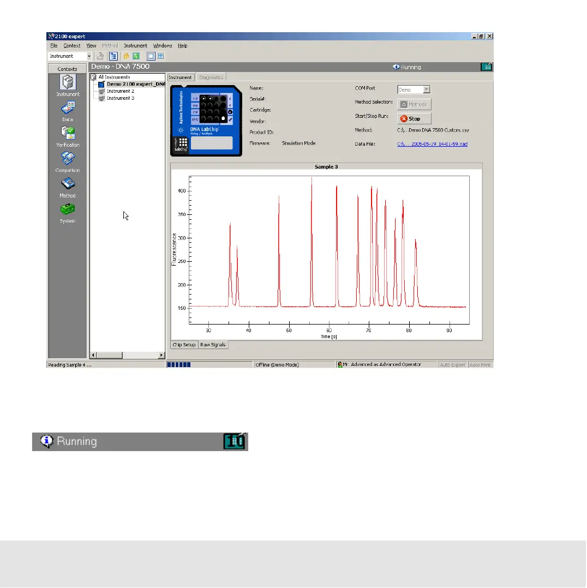
Task: Select the single view toolbar icon
Action: (x=151, y=56)
